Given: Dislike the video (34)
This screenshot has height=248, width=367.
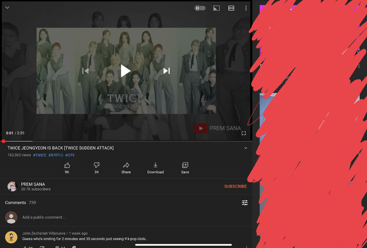Looking at the screenshot, I should click(96, 168).
